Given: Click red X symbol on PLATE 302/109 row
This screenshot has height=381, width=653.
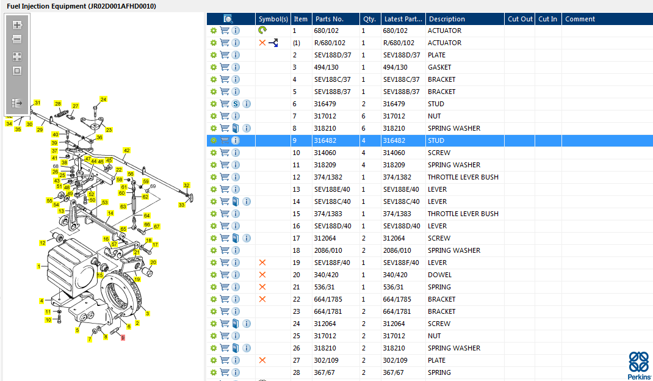Looking at the screenshot, I should point(262,360).
